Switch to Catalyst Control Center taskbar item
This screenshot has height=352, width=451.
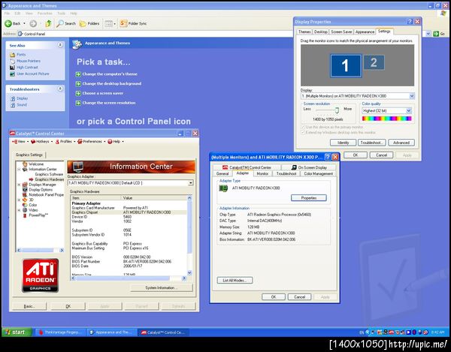click(x=163, y=332)
